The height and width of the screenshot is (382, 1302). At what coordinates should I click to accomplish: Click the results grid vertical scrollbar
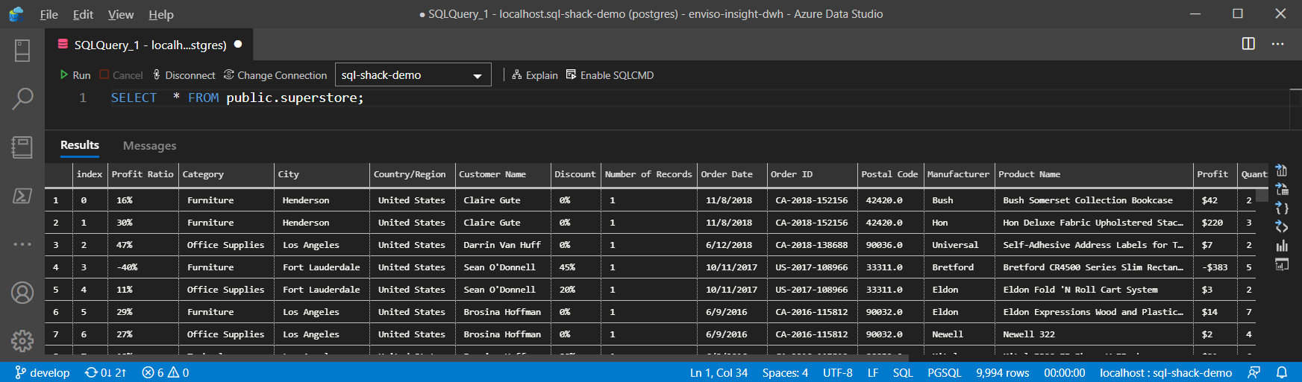point(1262,195)
